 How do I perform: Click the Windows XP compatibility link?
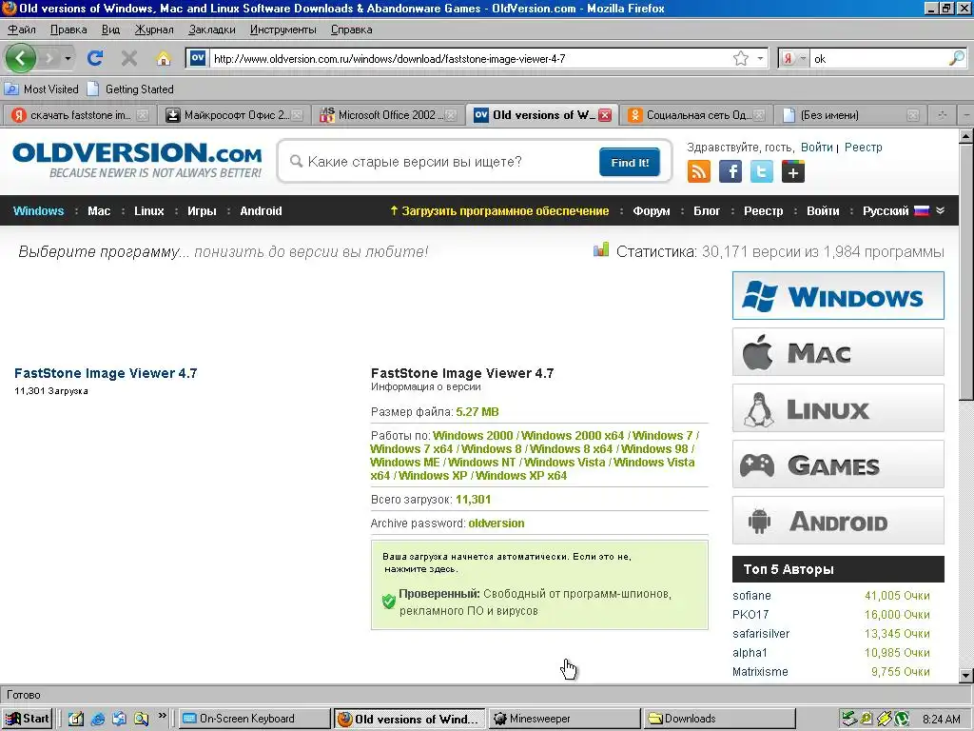tap(433, 476)
